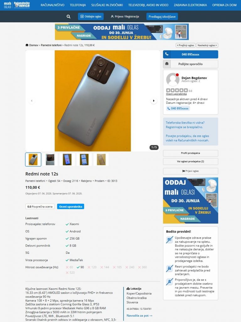The height and width of the screenshot is (322, 241).
Task: Open the Telefonija menu
Action: pos(78,5)
